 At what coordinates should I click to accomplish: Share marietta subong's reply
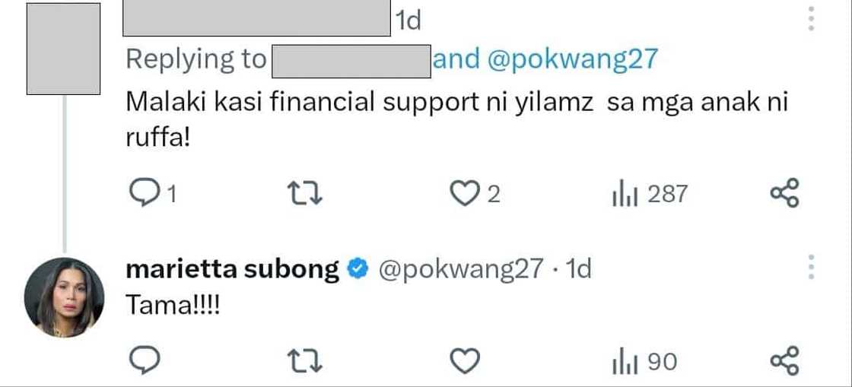(785, 360)
